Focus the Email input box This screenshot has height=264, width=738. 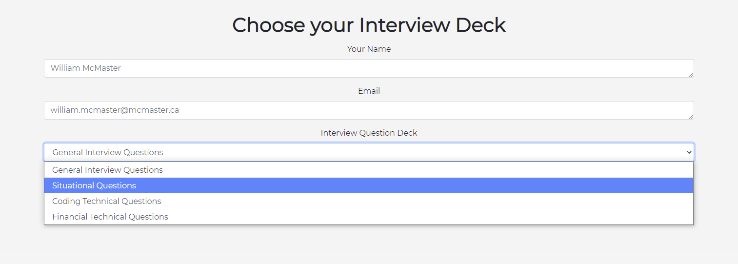(x=369, y=110)
